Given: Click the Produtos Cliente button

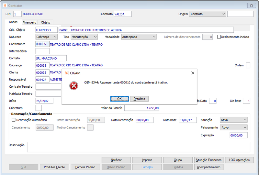Looking at the screenshot, I should tap(54, 167).
